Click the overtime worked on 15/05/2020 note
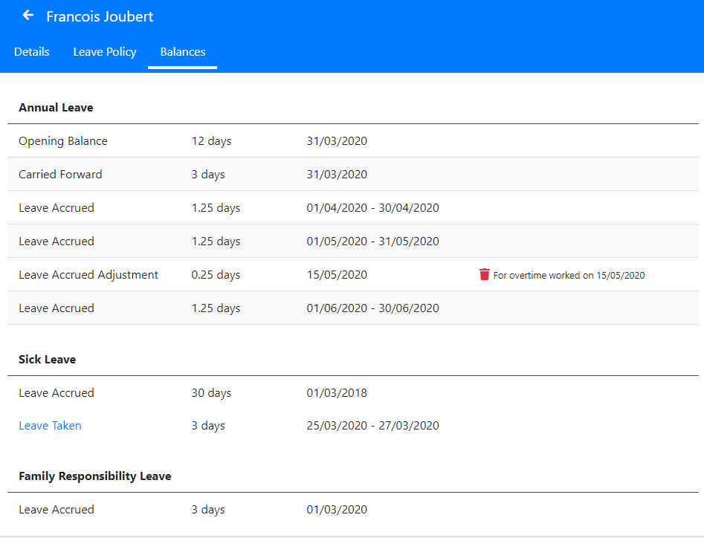Viewport: 704px width, 538px height. coord(569,276)
